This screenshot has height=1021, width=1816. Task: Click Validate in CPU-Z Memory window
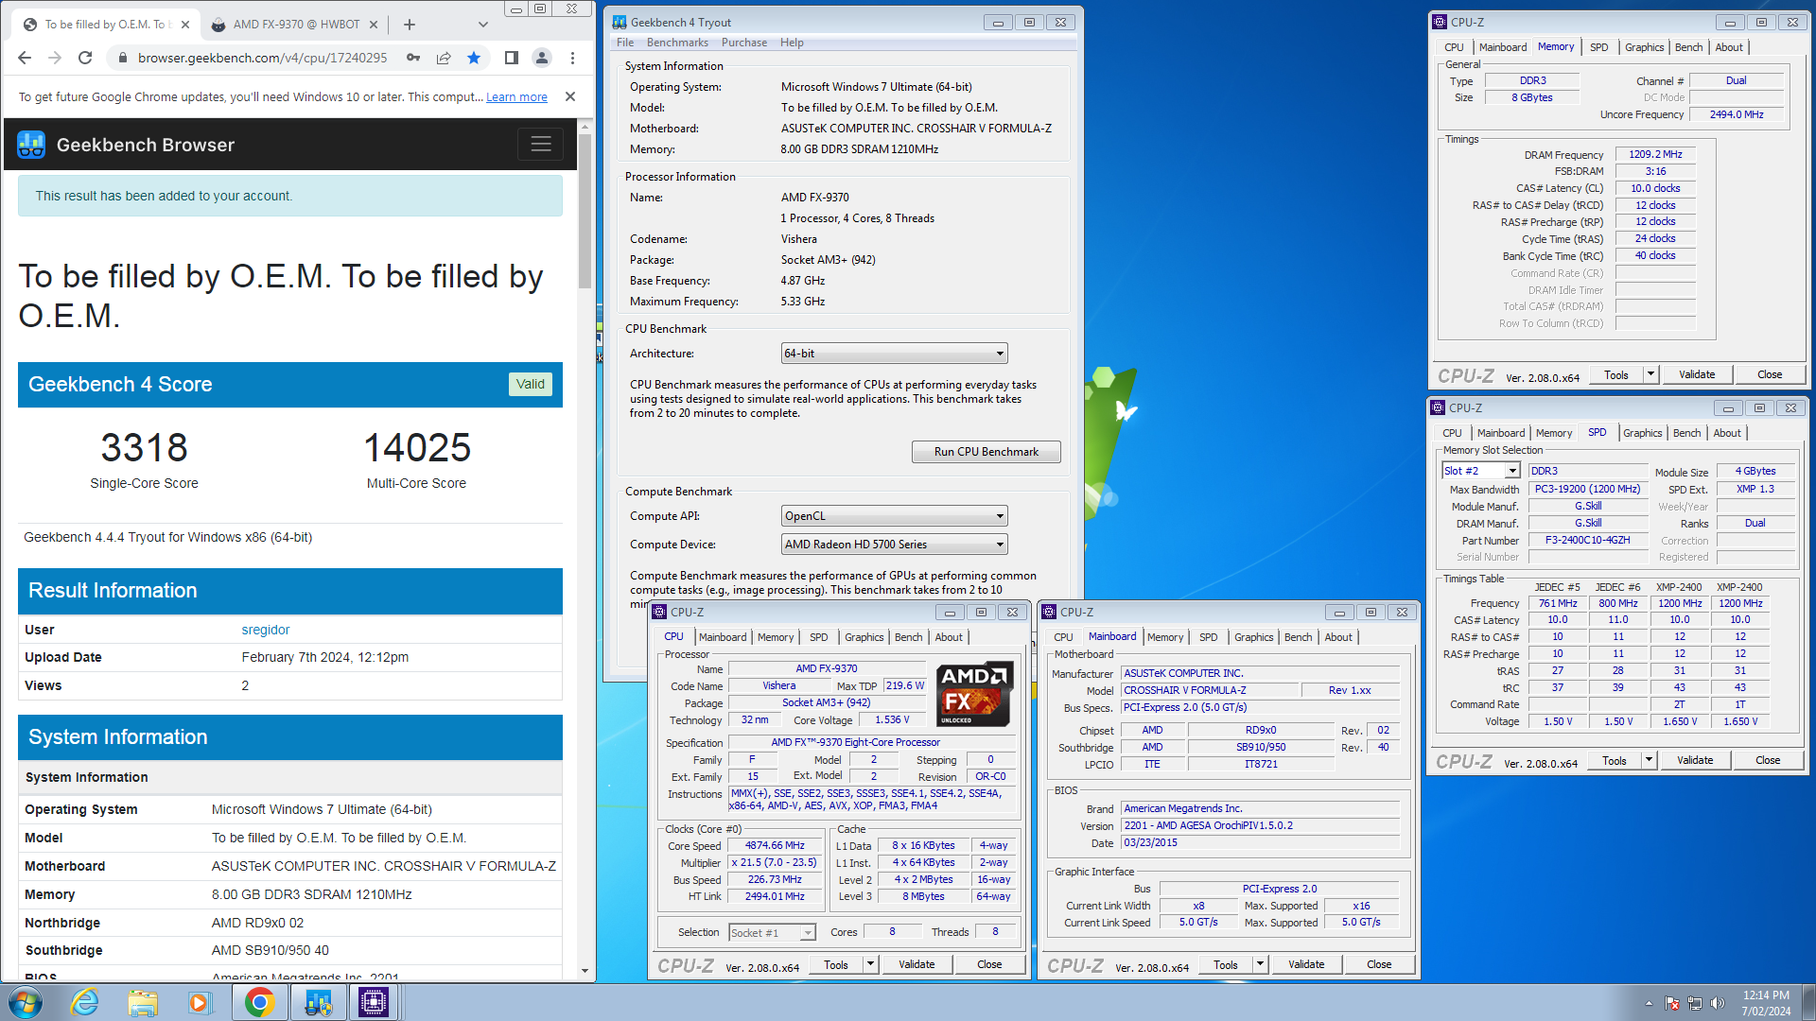pos(1697,374)
